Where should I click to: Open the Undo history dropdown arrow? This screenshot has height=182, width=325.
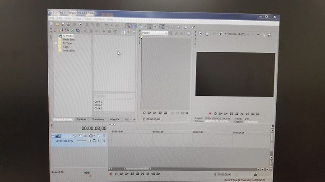coord(111,25)
